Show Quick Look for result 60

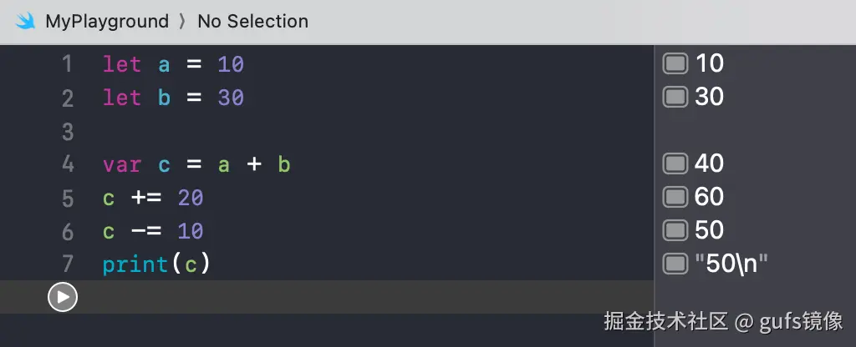click(x=675, y=197)
